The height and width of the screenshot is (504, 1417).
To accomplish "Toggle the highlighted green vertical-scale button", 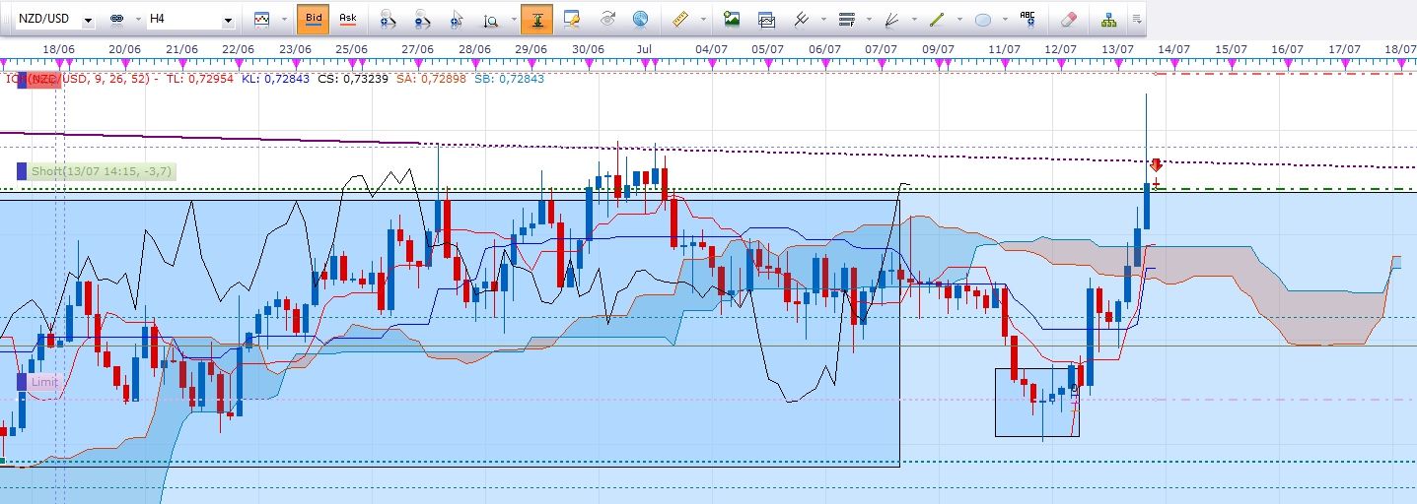I will pos(536,19).
